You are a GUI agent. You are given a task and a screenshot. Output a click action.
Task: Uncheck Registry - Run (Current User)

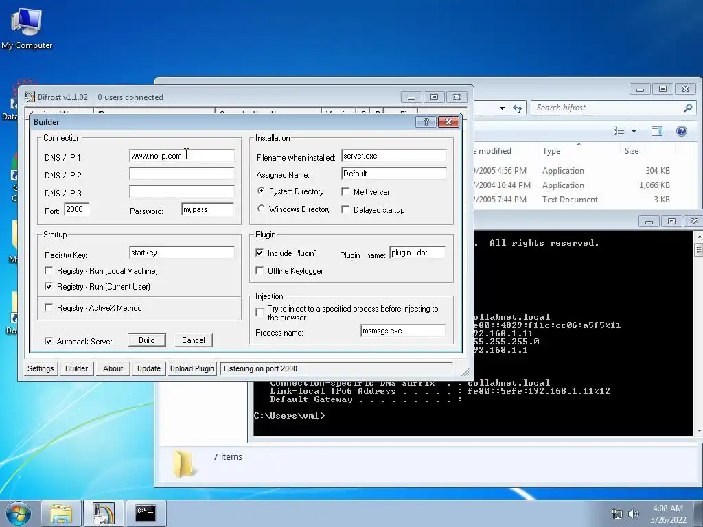(x=49, y=286)
